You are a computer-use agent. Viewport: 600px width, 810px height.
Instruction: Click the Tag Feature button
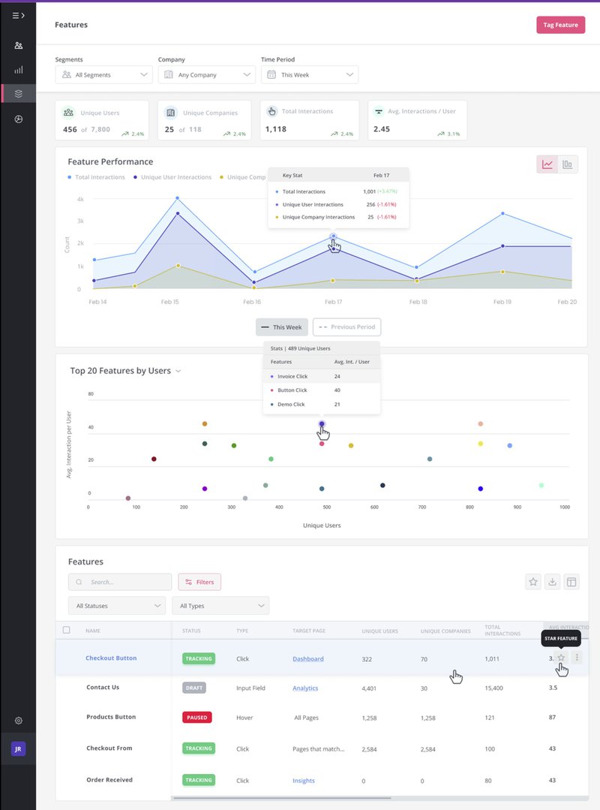[560, 24]
